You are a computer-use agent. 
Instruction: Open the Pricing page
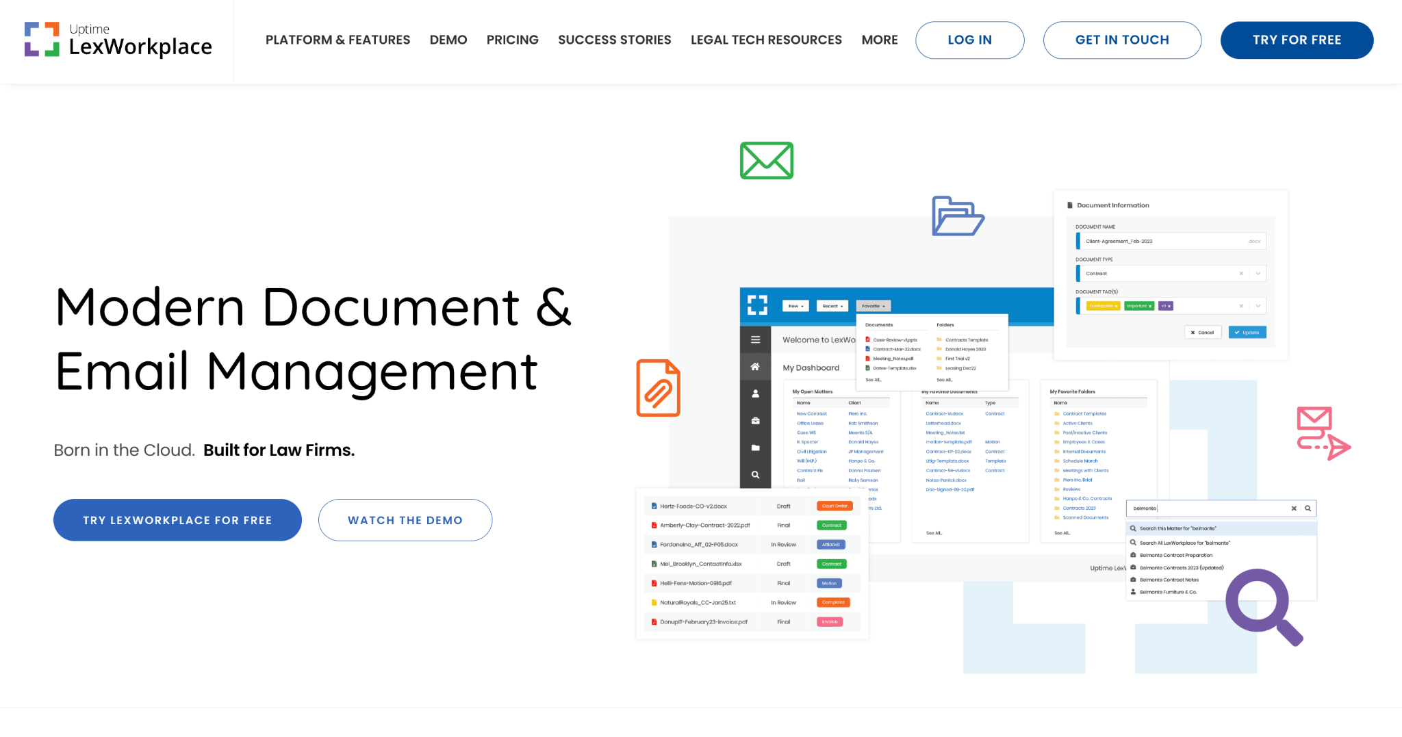coord(512,40)
